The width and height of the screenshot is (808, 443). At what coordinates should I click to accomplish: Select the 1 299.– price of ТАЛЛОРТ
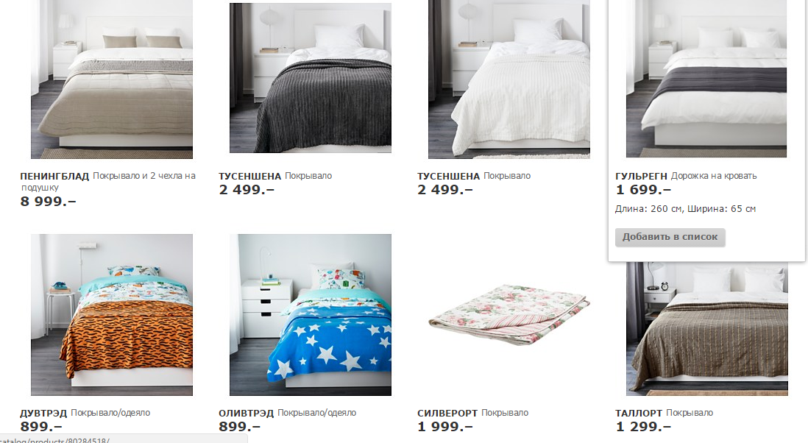coord(644,427)
